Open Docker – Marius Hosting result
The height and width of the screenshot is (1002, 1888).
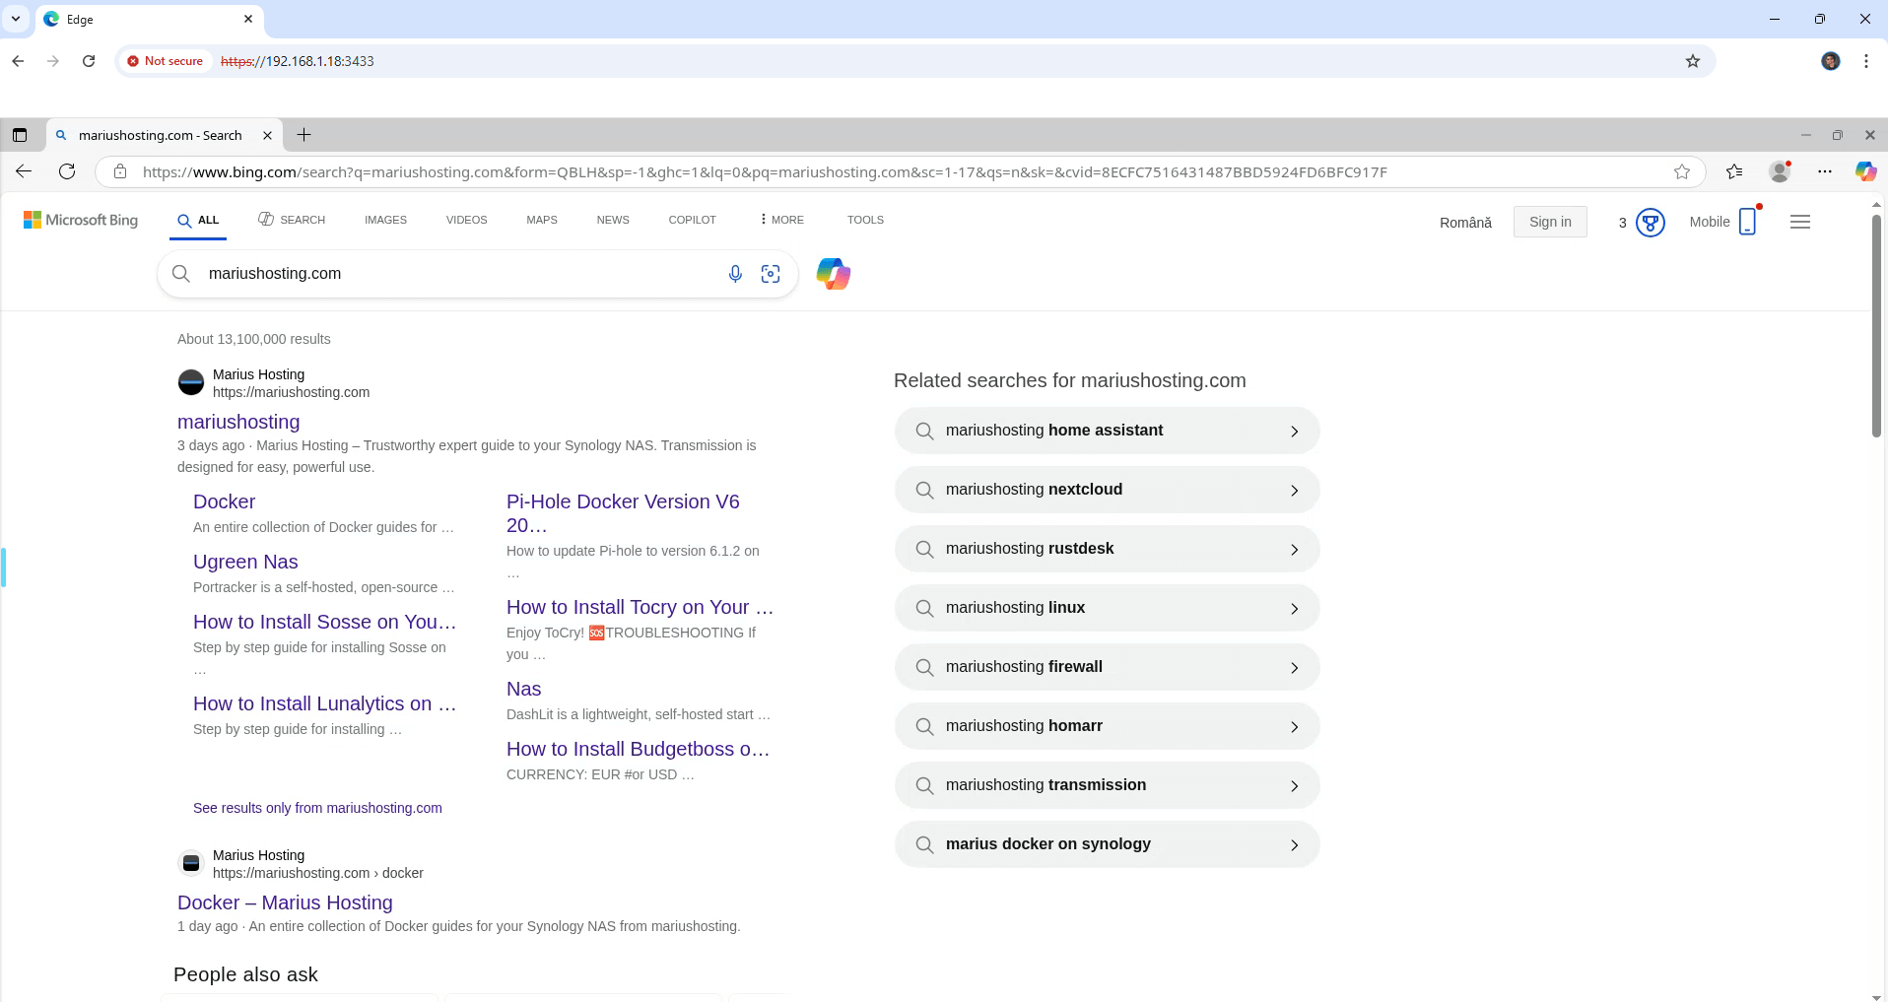(285, 902)
